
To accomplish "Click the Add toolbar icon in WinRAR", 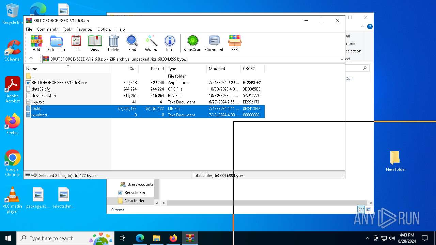I will point(36,43).
